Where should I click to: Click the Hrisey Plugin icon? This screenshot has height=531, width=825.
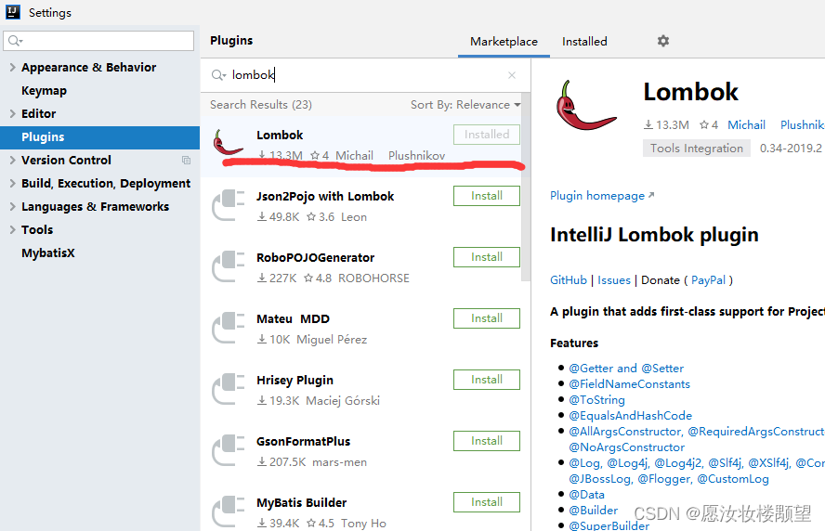point(229,389)
